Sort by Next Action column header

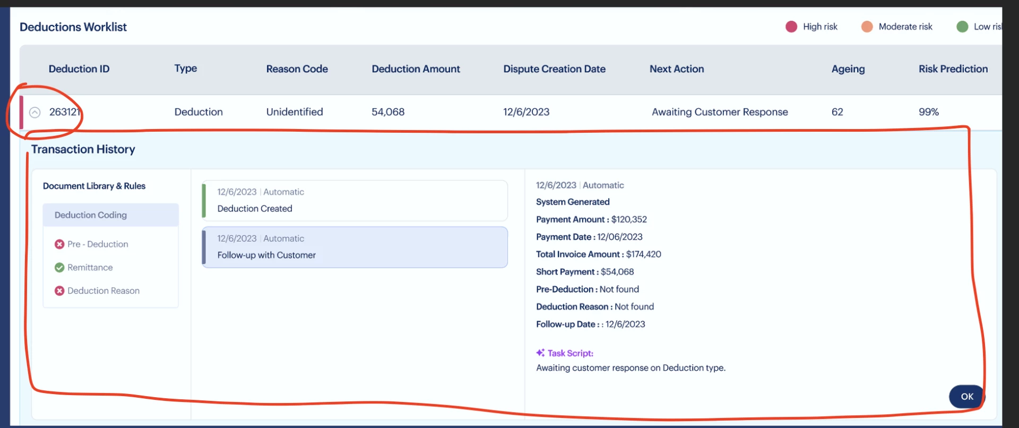pyautogui.click(x=677, y=69)
